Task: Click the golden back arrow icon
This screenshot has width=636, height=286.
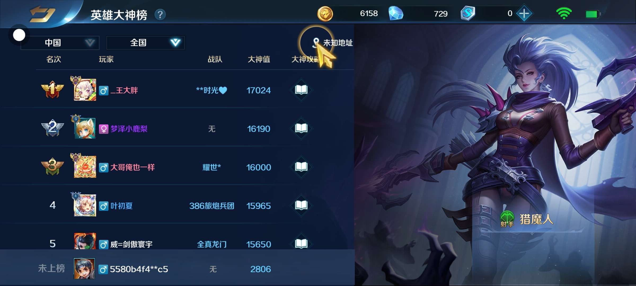Action: [42, 14]
